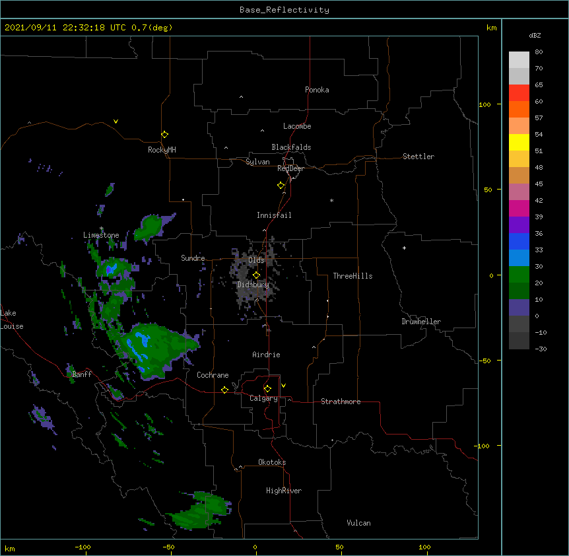Click the Cochrane label
The height and width of the screenshot is (556, 569).
pos(213,375)
